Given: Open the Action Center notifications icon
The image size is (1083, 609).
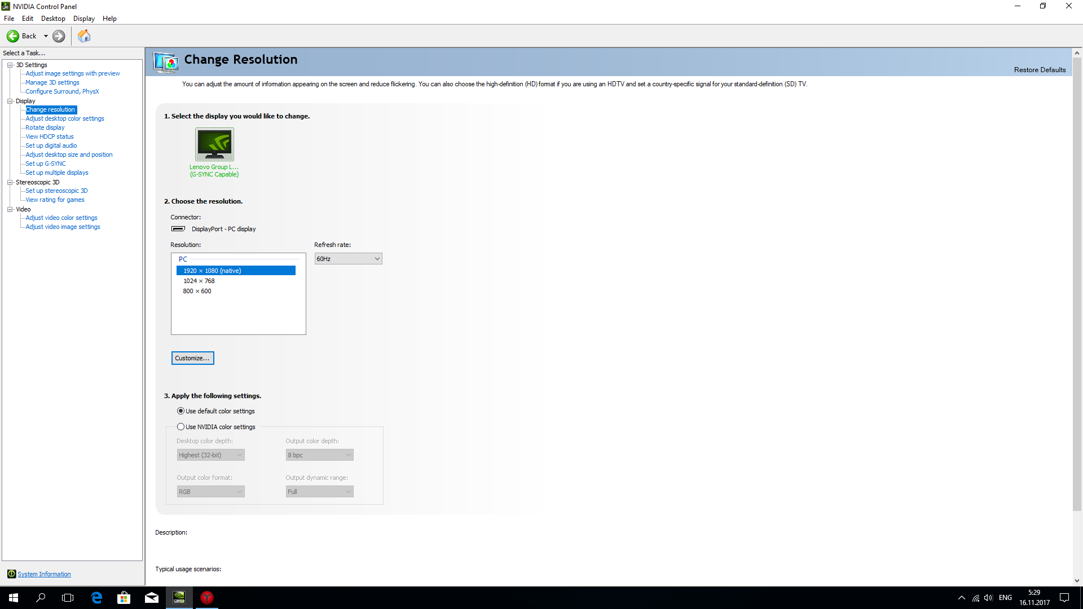Looking at the screenshot, I should (x=1064, y=598).
